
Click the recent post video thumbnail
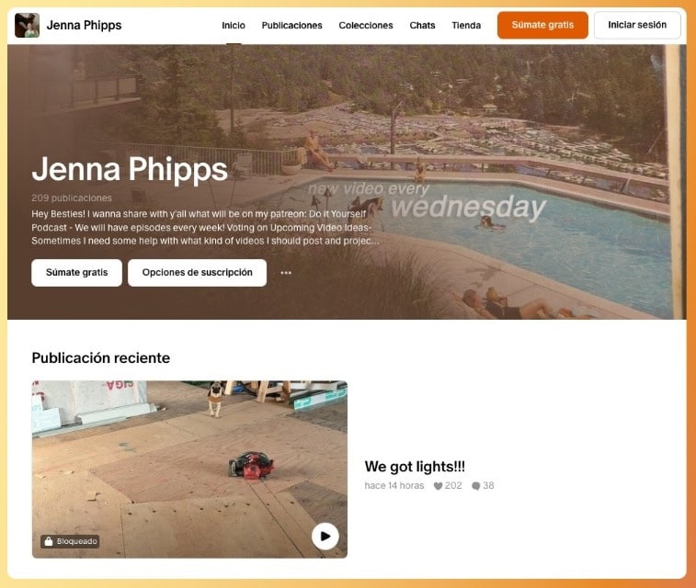(x=189, y=469)
